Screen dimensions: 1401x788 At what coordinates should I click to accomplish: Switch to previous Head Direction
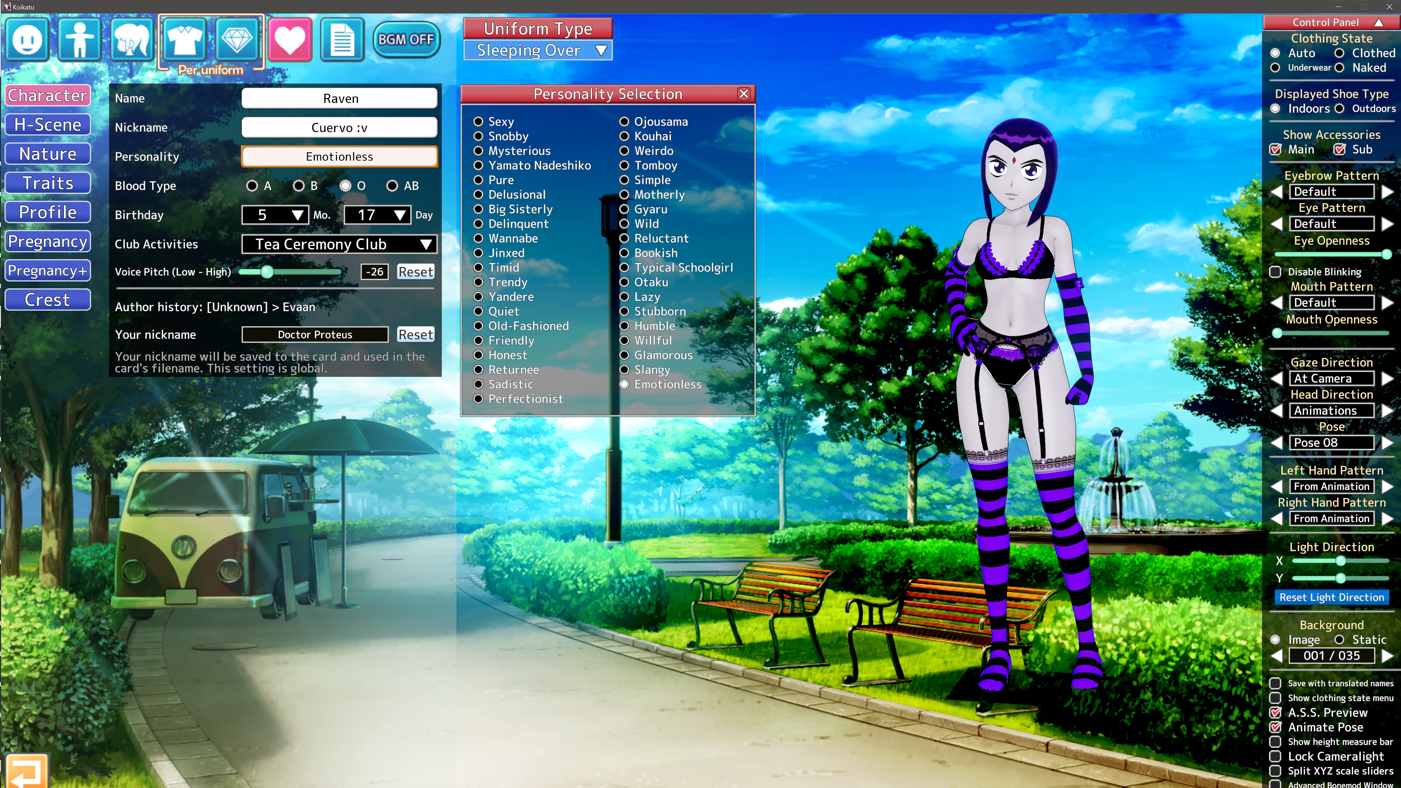(1277, 410)
